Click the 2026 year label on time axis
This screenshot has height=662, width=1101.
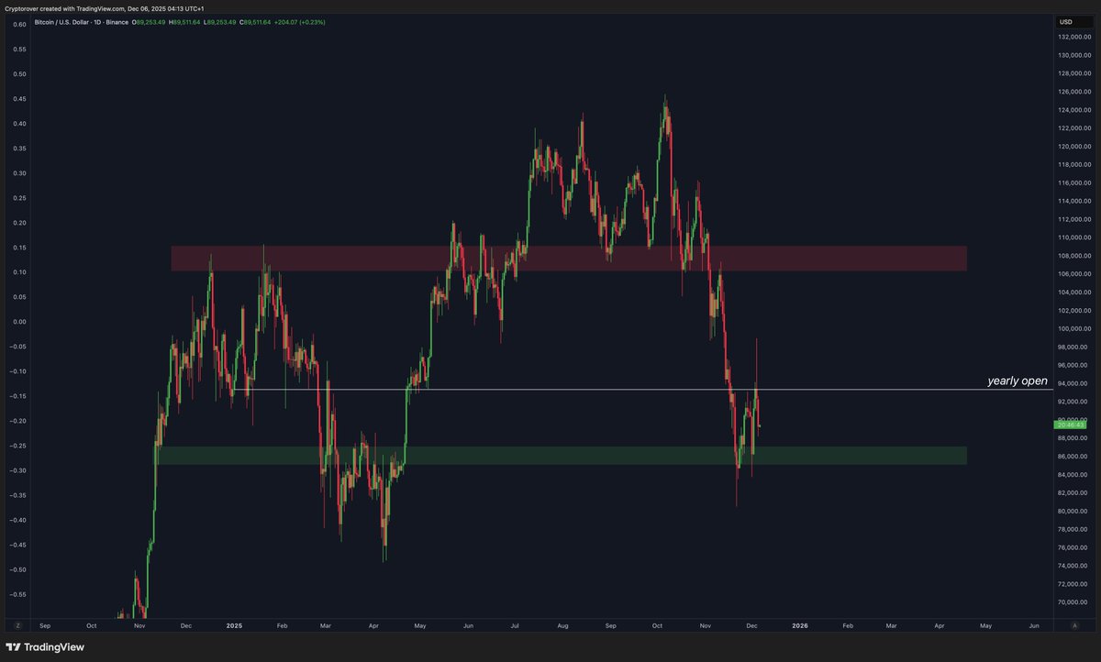800,624
